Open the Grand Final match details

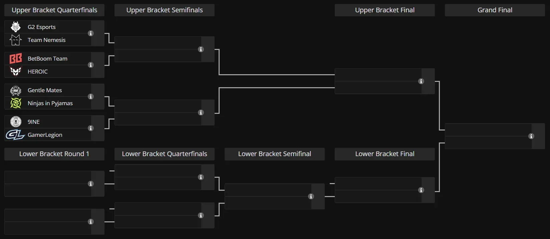(x=531, y=136)
